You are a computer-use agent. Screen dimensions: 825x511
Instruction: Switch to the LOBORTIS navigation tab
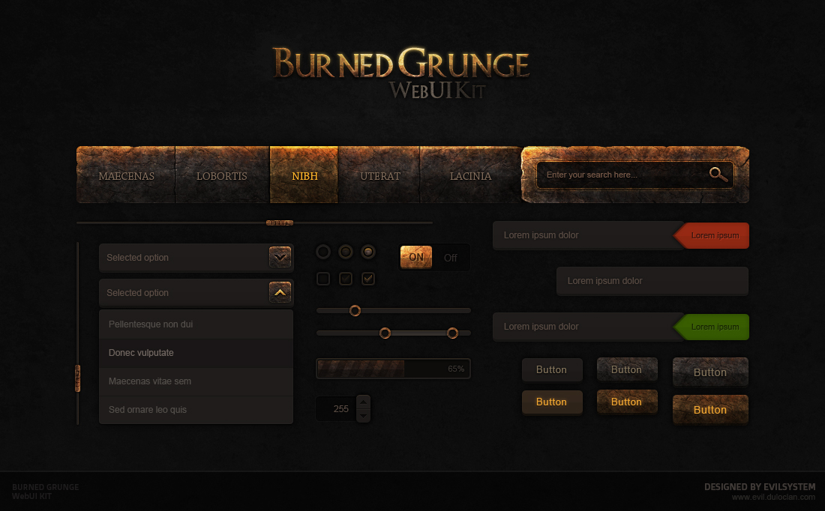tap(222, 176)
